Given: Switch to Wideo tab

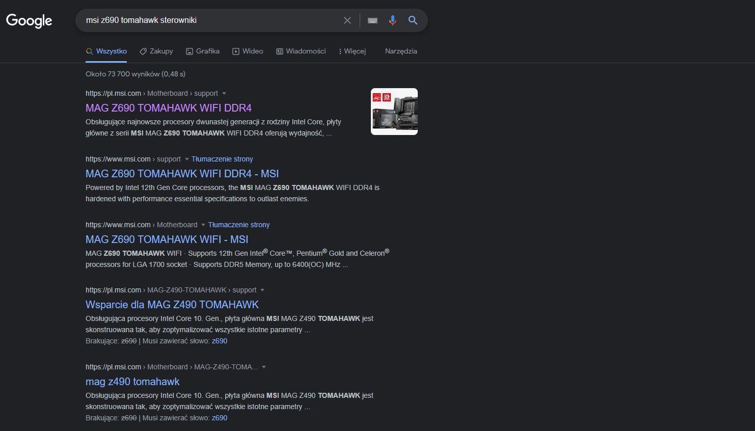Looking at the screenshot, I should [248, 51].
